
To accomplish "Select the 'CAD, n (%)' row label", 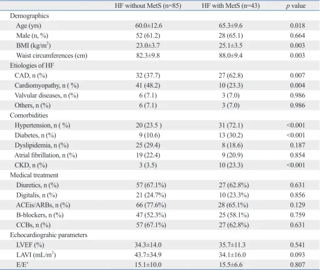I will pyautogui.click(x=31, y=76).
